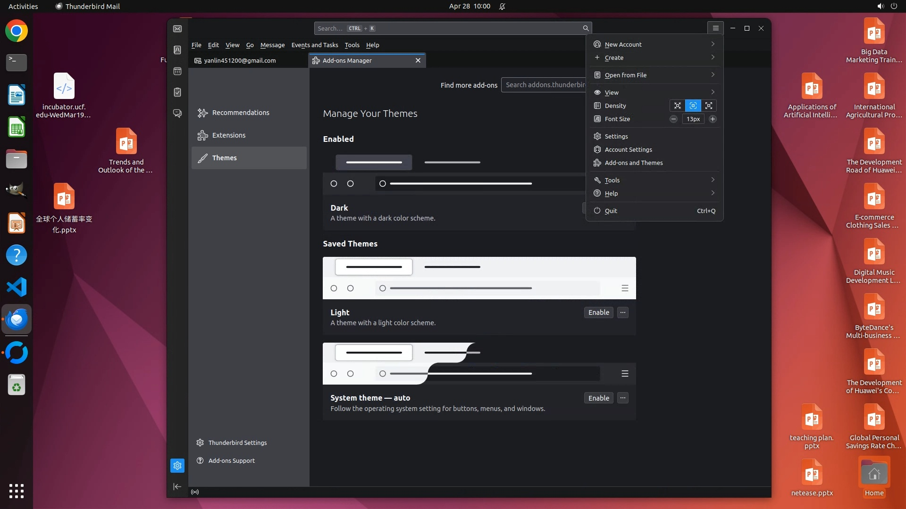Enable the Light theme
This screenshot has height=509, width=906.
point(598,312)
